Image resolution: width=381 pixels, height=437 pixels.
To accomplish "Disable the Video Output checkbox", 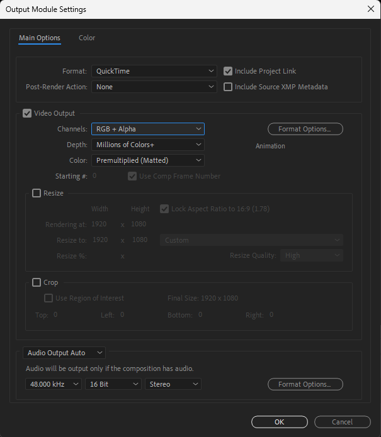I will pyautogui.click(x=27, y=113).
